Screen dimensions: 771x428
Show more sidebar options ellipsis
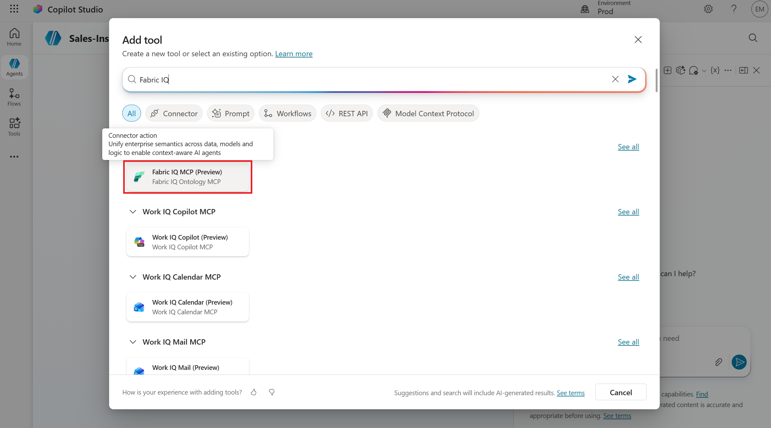(14, 157)
